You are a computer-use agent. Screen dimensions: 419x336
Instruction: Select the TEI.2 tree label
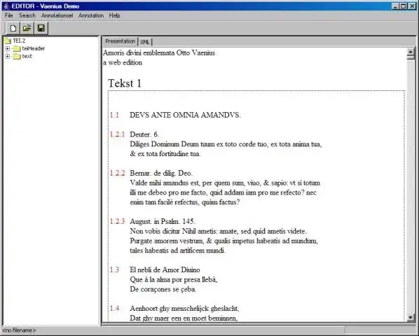tap(19, 41)
